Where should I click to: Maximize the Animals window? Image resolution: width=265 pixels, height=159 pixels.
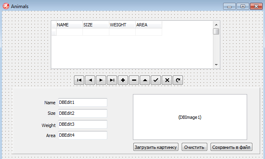pos(243,6)
